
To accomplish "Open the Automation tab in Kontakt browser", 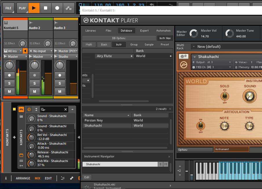I will click(x=164, y=31).
